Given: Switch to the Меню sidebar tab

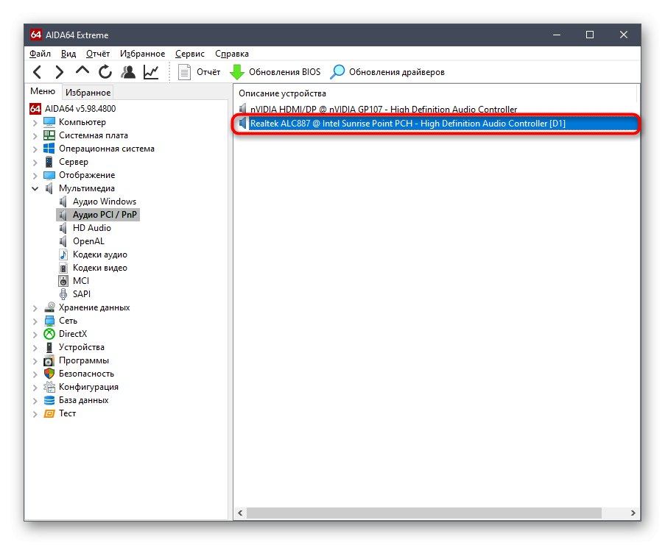Looking at the screenshot, I should (43, 91).
